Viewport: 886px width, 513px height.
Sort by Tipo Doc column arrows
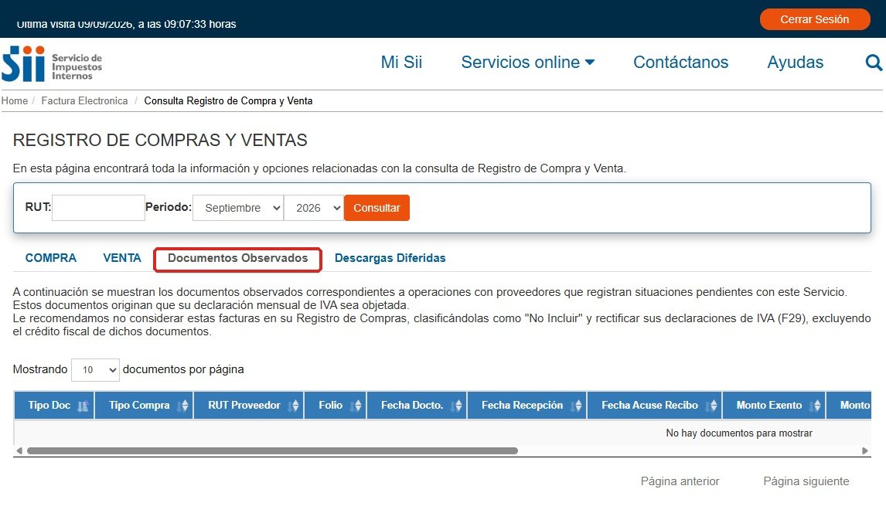(83, 406)
